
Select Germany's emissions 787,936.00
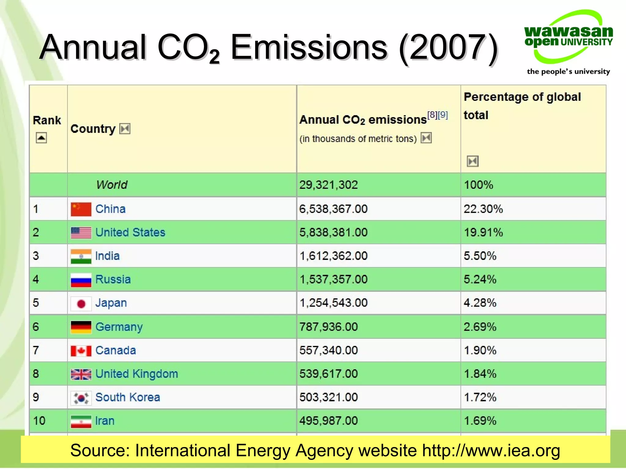tap(329, 327)
